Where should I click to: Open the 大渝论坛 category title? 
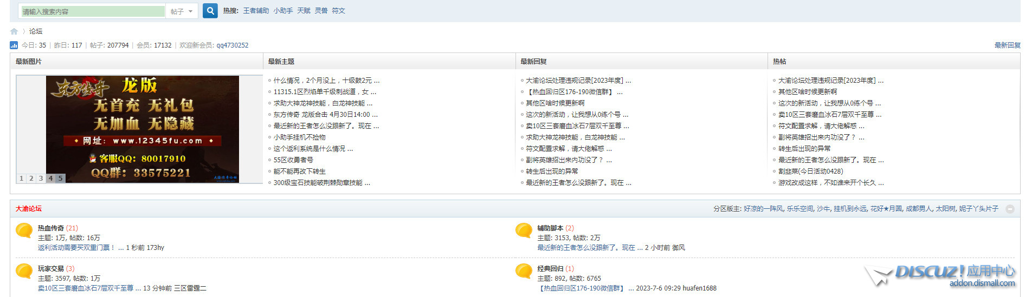click(x=28, y=209)
